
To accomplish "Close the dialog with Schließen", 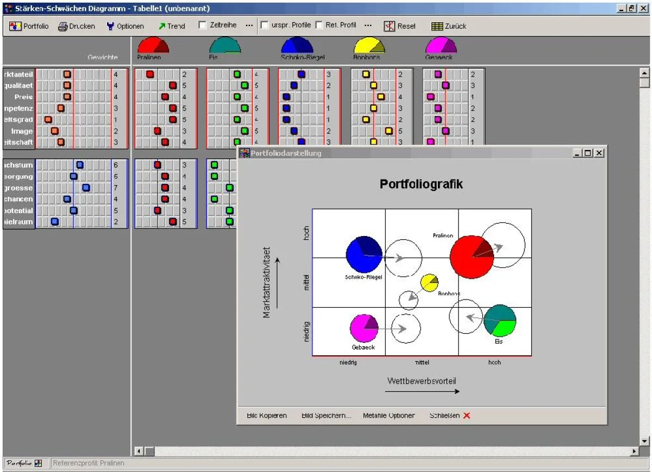I will pyautogui.click(x=449, y=416).
